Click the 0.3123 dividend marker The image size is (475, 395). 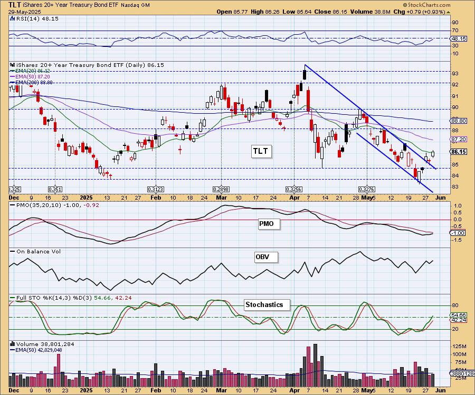[155, 190]
